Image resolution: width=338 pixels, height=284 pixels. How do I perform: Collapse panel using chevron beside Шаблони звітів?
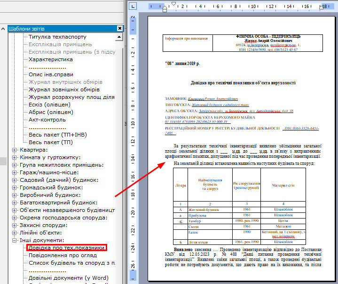click(3, 29)
